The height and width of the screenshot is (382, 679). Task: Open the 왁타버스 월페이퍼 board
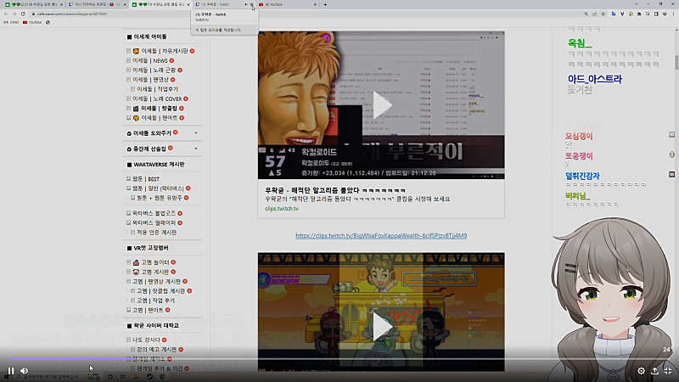[x=154, y=222]
